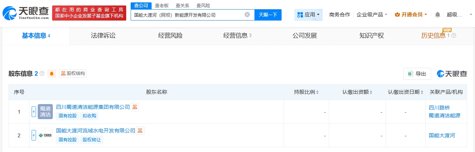This screenshot has height=152, width=475.
Task: Clear the search box text
Action: point(247,15)
